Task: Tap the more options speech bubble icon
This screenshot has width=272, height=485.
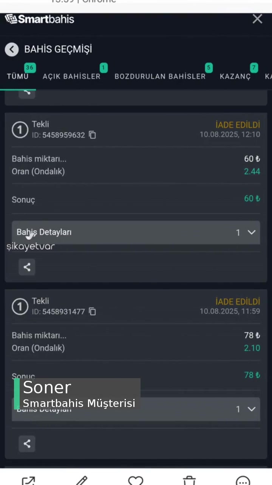Action: [x=243, y=480]
